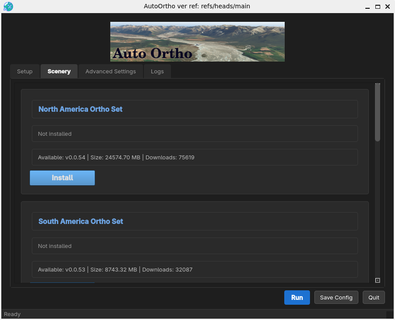Click the North America Ortho Set heading

point(81,109)
